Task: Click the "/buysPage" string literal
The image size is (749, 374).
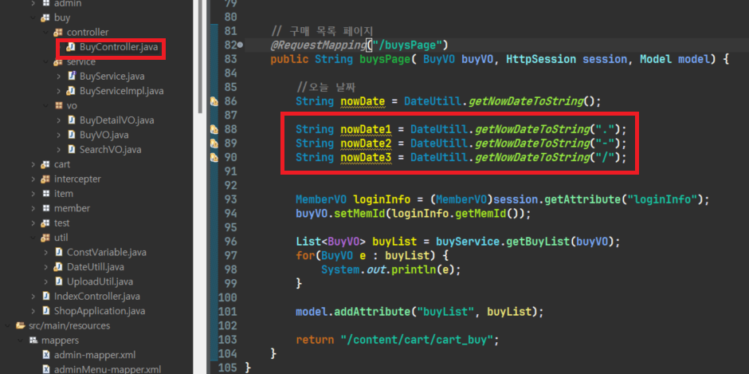Action: click(407, 45)
